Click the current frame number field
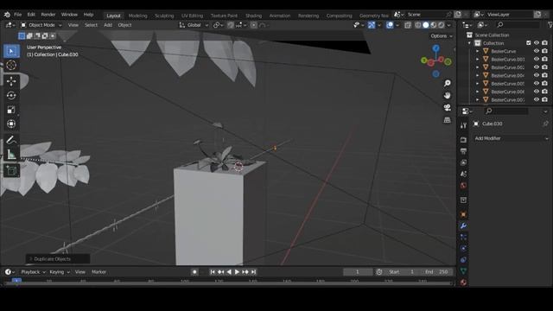This screenshot has width=553, height=311. pyautogui.click(x=357, y=272)
